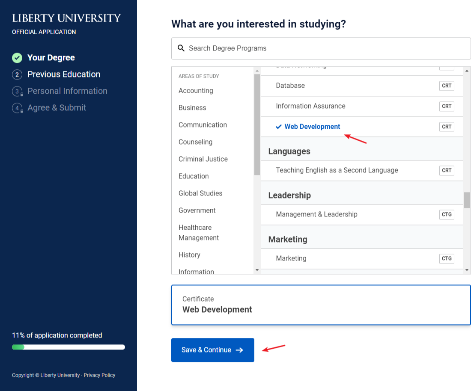Viewport: 471px width, 391px height.
Task: Click programs list scroll up arrow
Action: tap(467, 71)
